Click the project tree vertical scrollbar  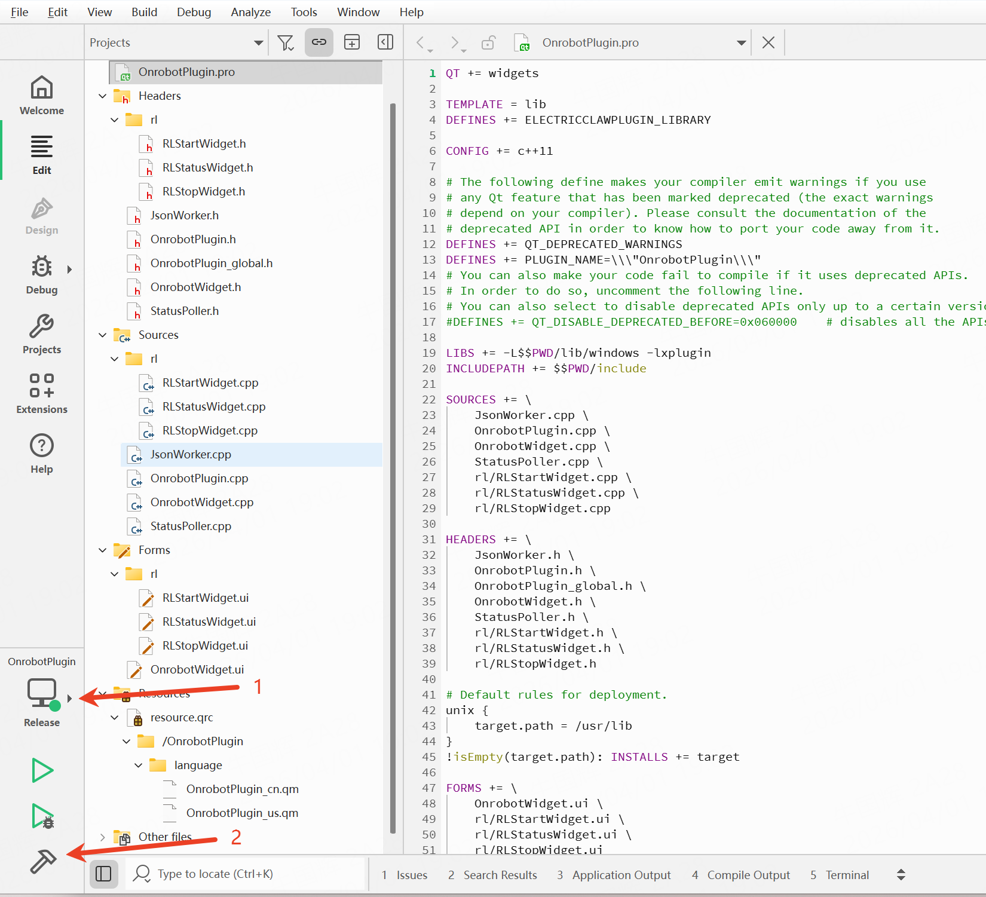pos(393,468)
